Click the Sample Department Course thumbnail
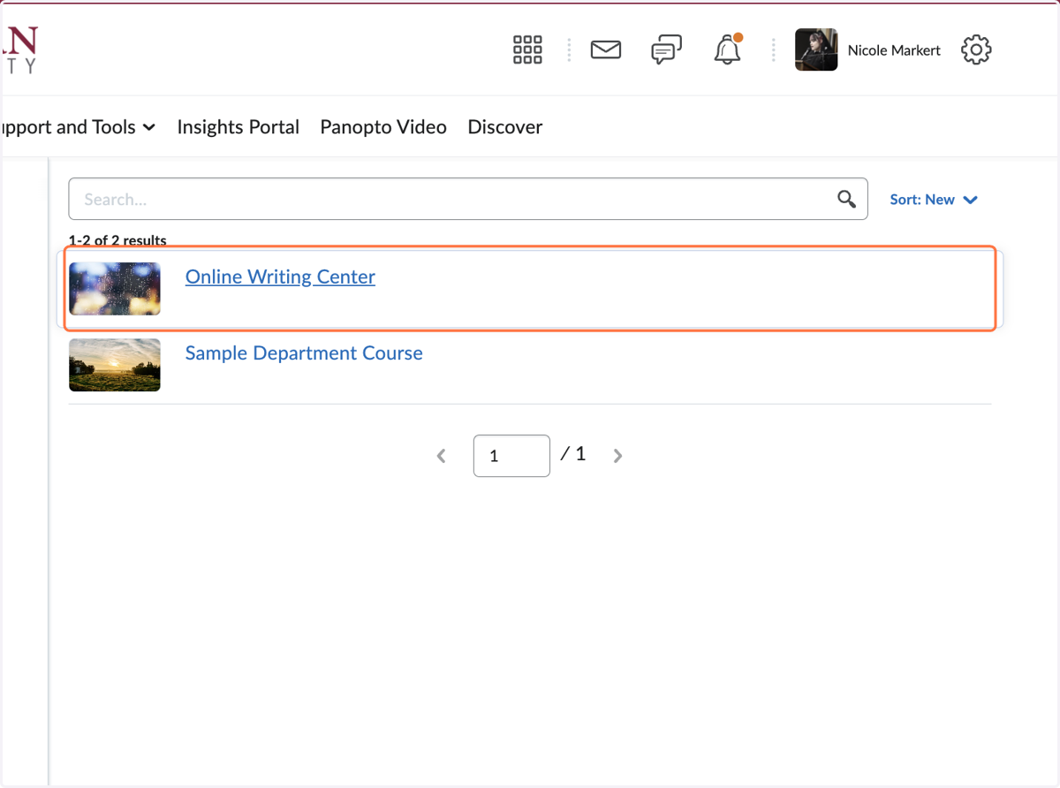 [115, 365]
